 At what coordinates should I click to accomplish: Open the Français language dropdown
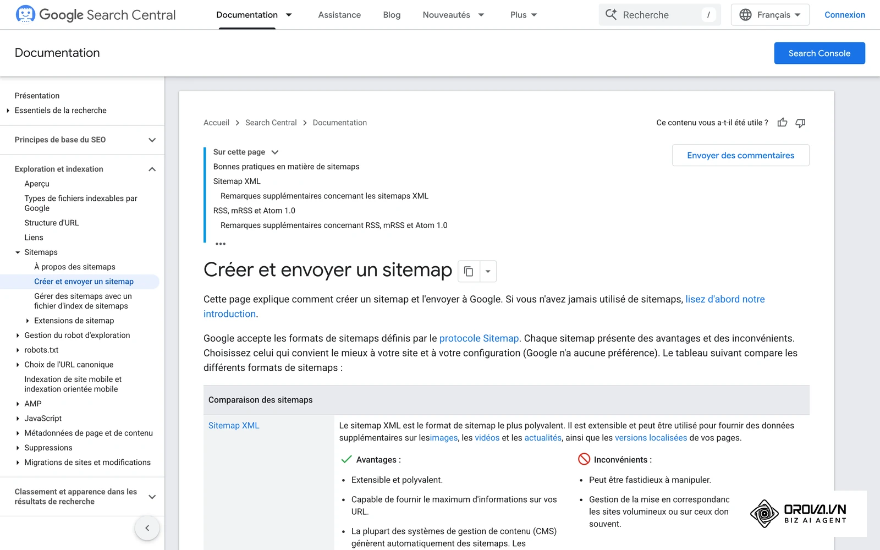770,15
